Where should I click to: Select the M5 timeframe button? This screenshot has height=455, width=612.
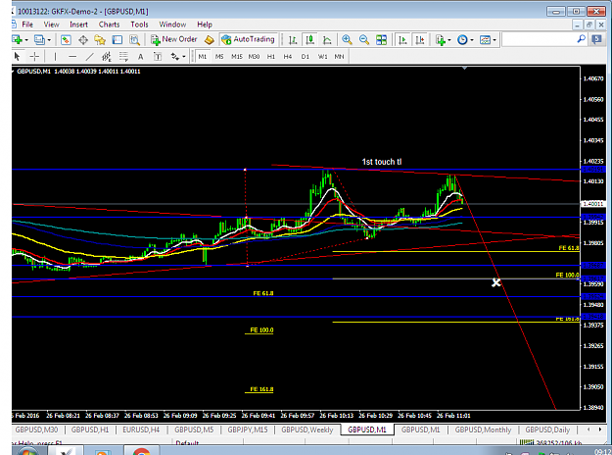pyautogui.click(x=219, y=57)
